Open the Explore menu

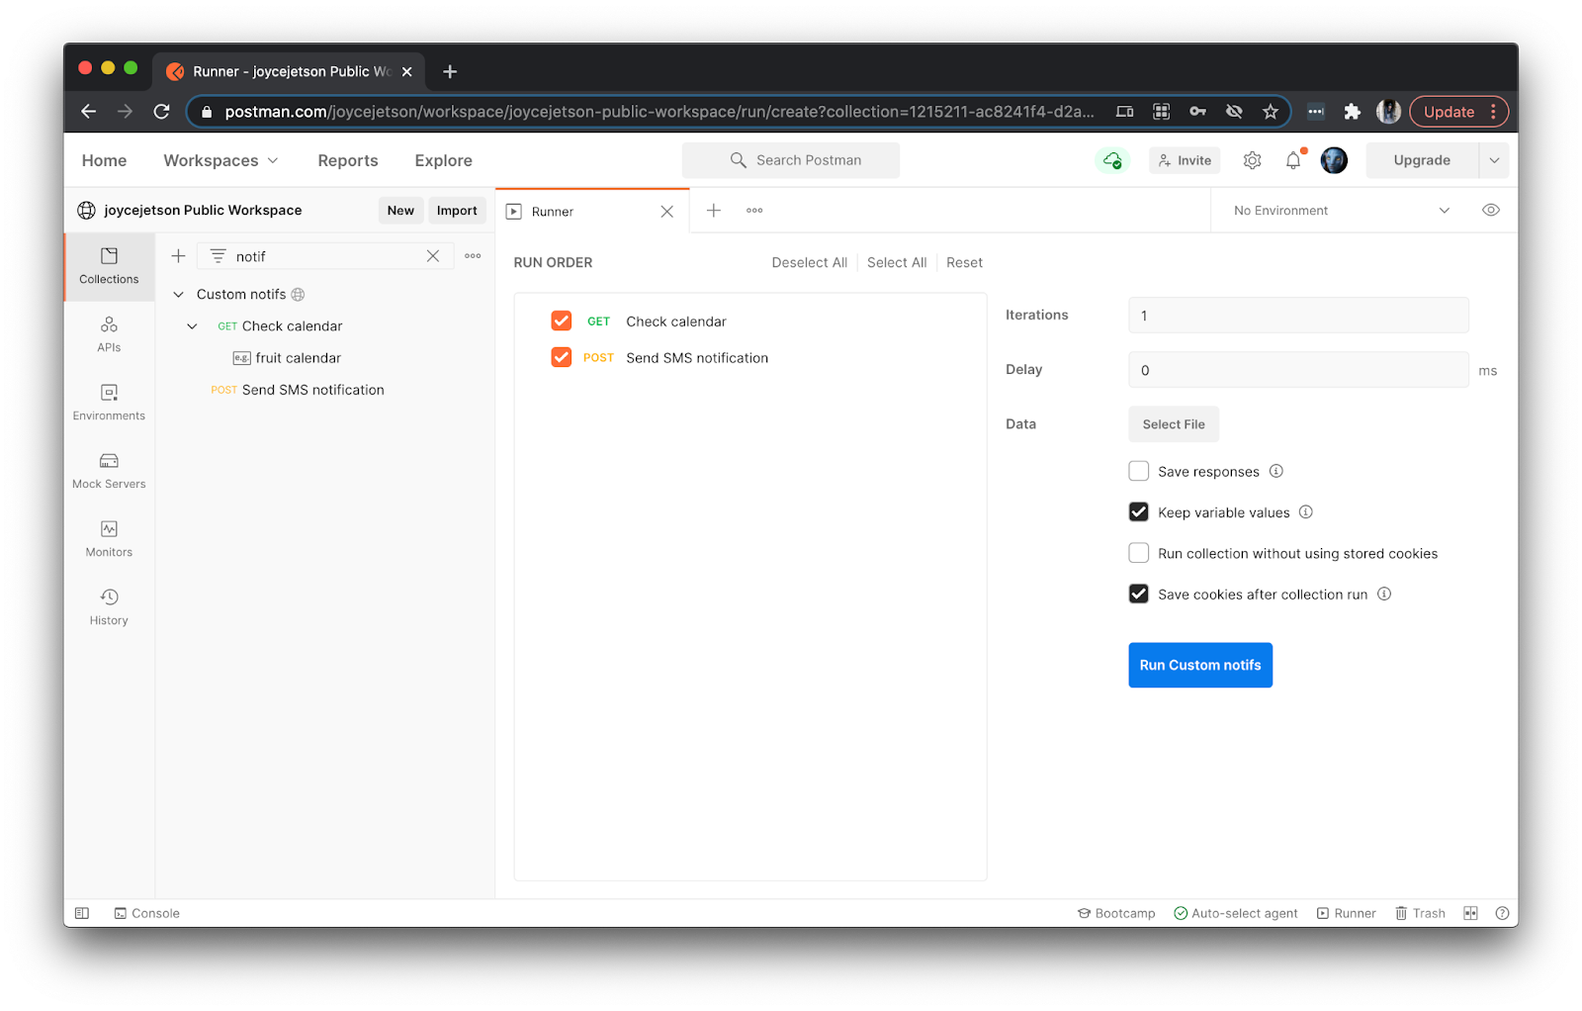point(443,160)
